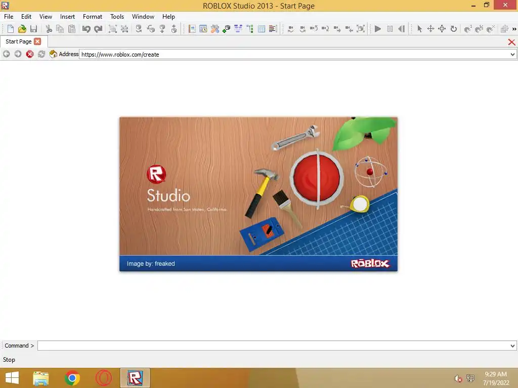Screen dimensions: 518x388
Task: Click the camera zoom out icon
Action: pyautogui.click(x=349, y=29)
